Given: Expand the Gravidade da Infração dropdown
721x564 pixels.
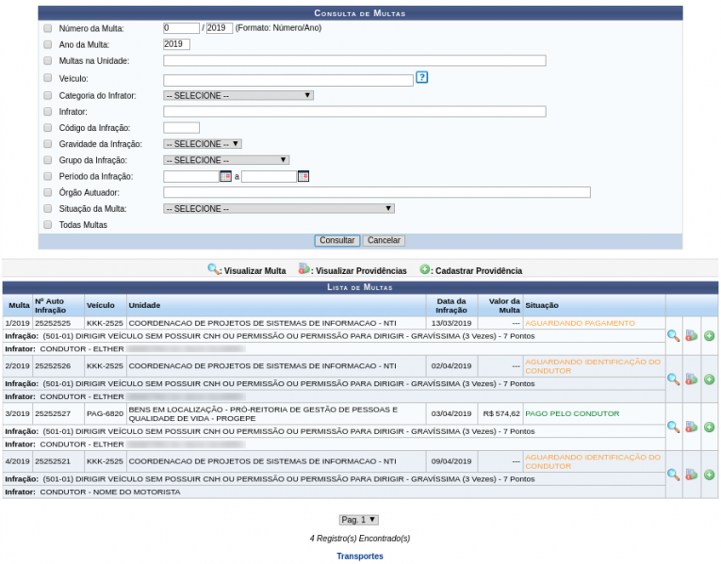Looking at the screenshot, I should [202, 144].
